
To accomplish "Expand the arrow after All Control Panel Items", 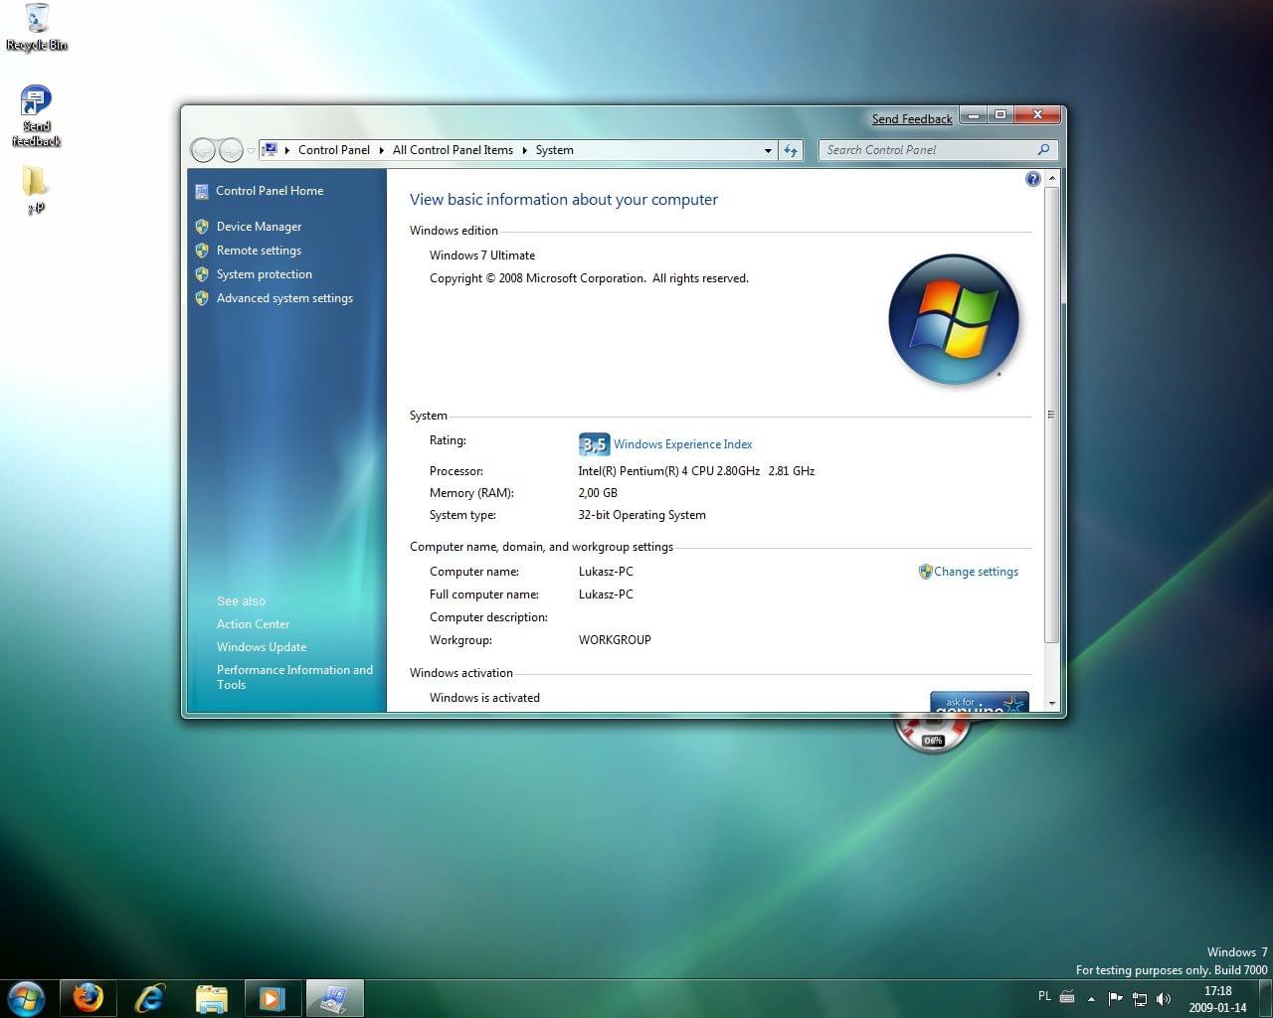I will 525,150.
